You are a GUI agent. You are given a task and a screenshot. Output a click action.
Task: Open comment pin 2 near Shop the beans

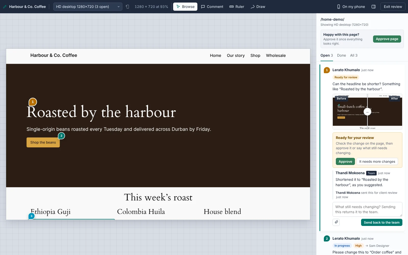(x=61, y=136)
